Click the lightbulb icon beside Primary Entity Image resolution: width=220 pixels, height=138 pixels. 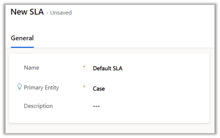19,87
